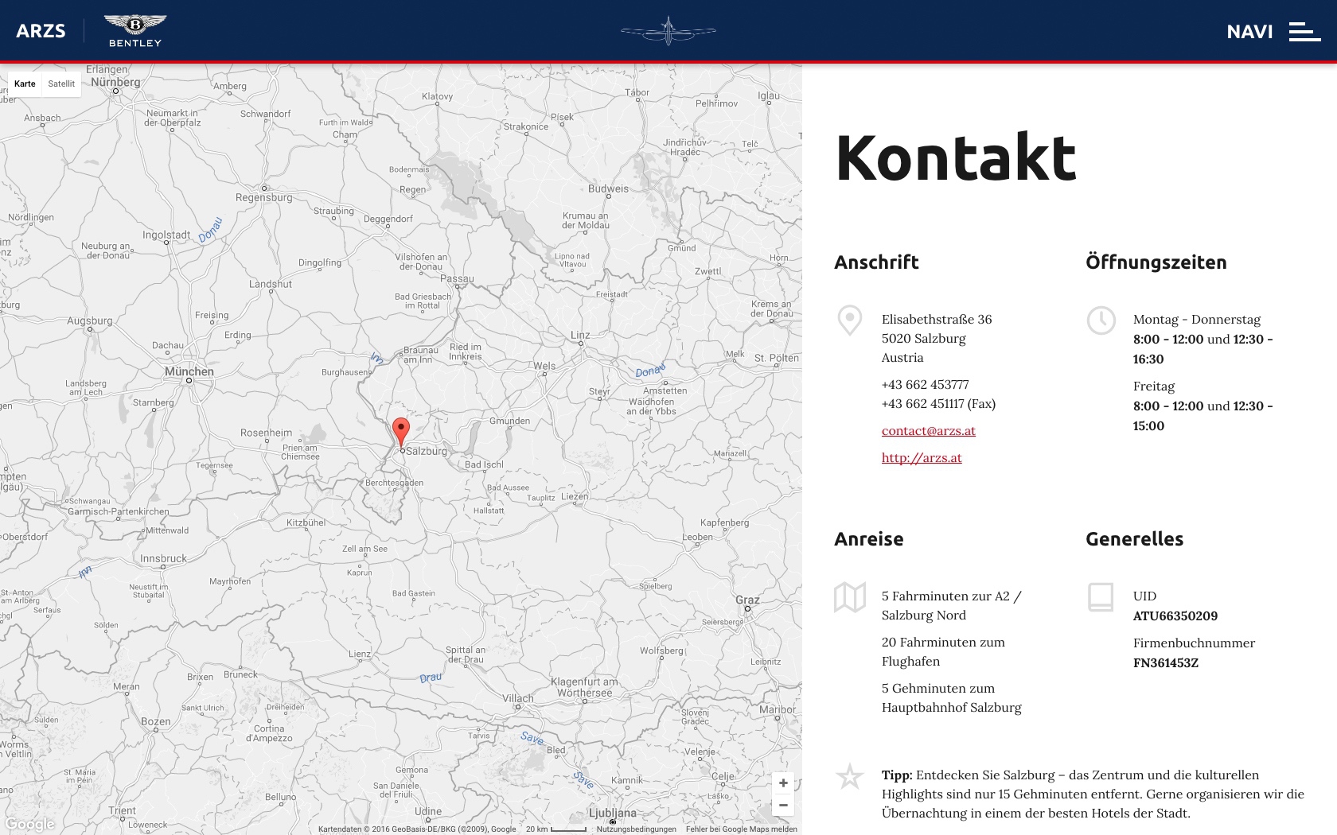
Task: Zoom in the map with plus button
Action: [x=783, y=783]
